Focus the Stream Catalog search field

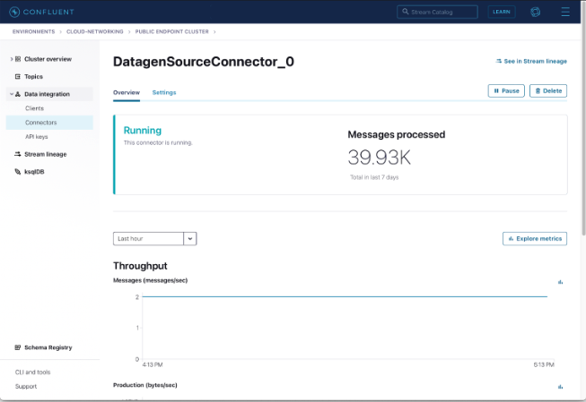tap(437, 12)
